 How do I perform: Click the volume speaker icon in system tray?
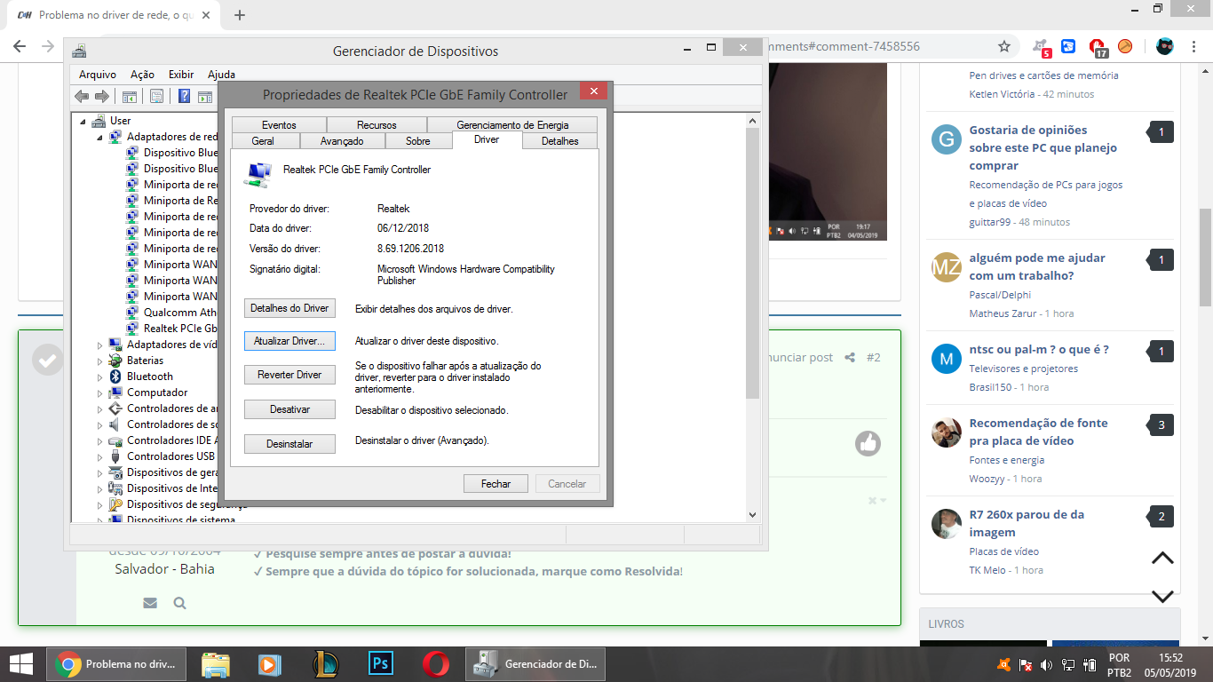point(1045,664)
